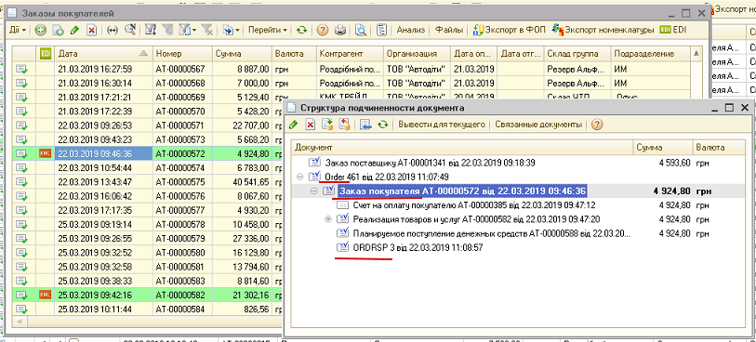The height and width of the screenshot is (342, 756).
Task: Click the green Add order icon
Action: [41, 30]
